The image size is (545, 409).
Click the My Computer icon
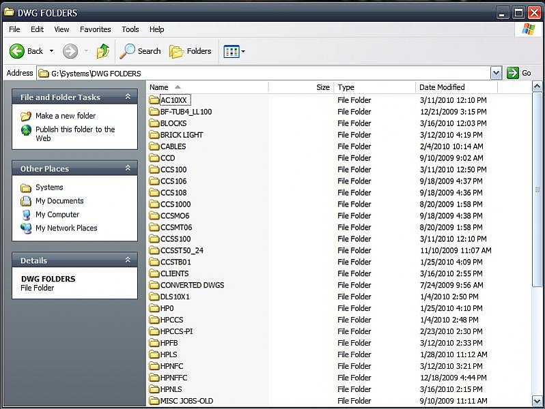coord(26,215)
